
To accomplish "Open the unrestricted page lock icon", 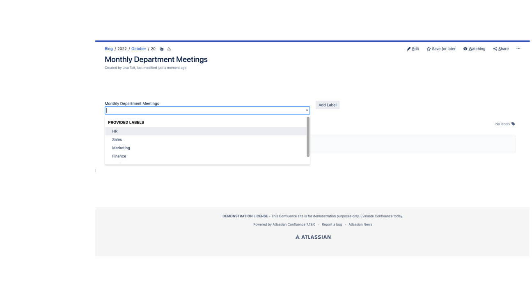I will pos(161,48).
